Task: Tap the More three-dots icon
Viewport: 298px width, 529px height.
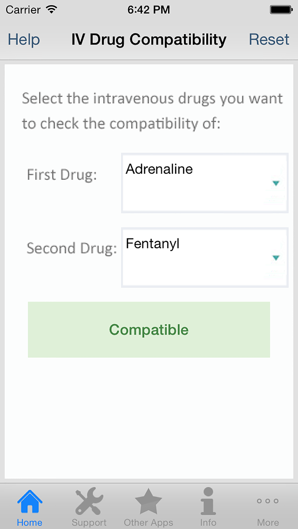Action: click(268, 501)
